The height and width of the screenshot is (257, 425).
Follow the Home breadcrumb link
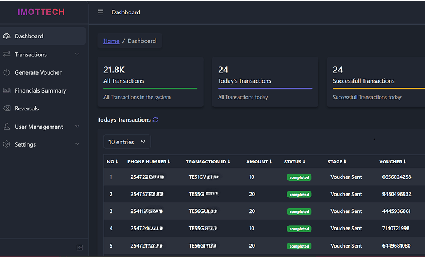click(111, 41)
